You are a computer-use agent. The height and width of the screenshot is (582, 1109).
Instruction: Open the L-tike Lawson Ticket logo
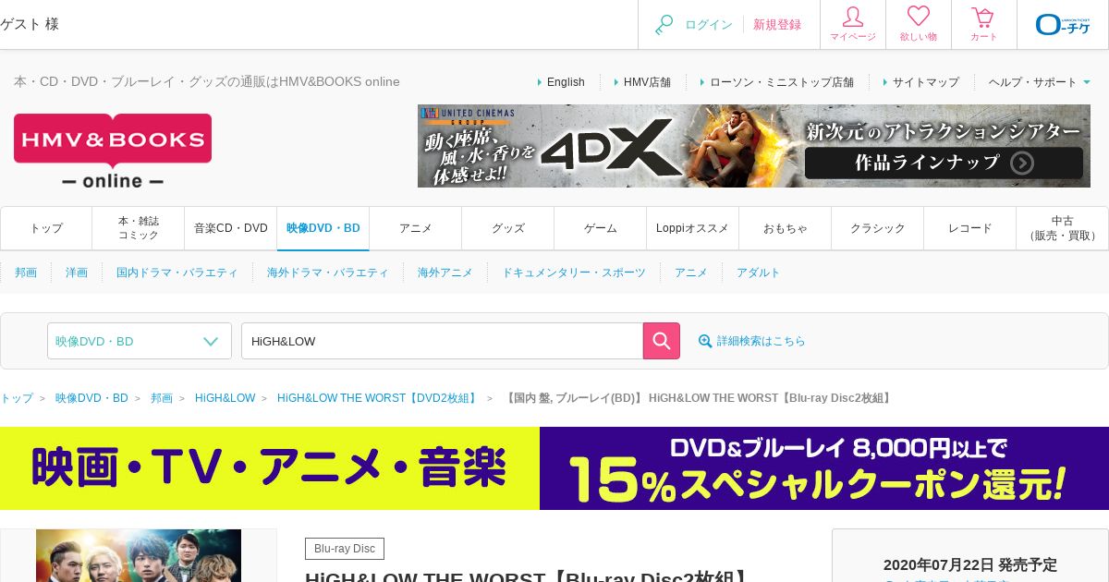[1063, 24]
